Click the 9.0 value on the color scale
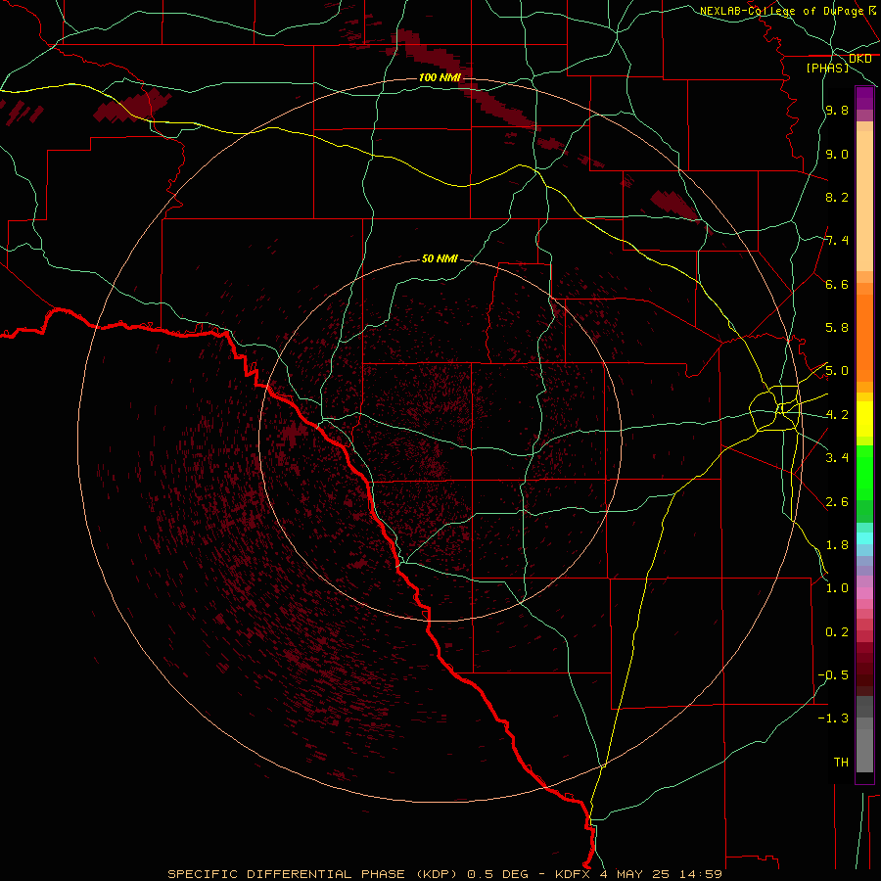Image resolution: width=881 pixels, height=881 pixels. pyautogui.click(x=837, y=155)
